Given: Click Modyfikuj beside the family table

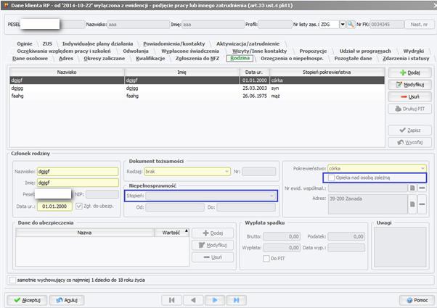Looking at the screenshot, I should pos(409,85).
